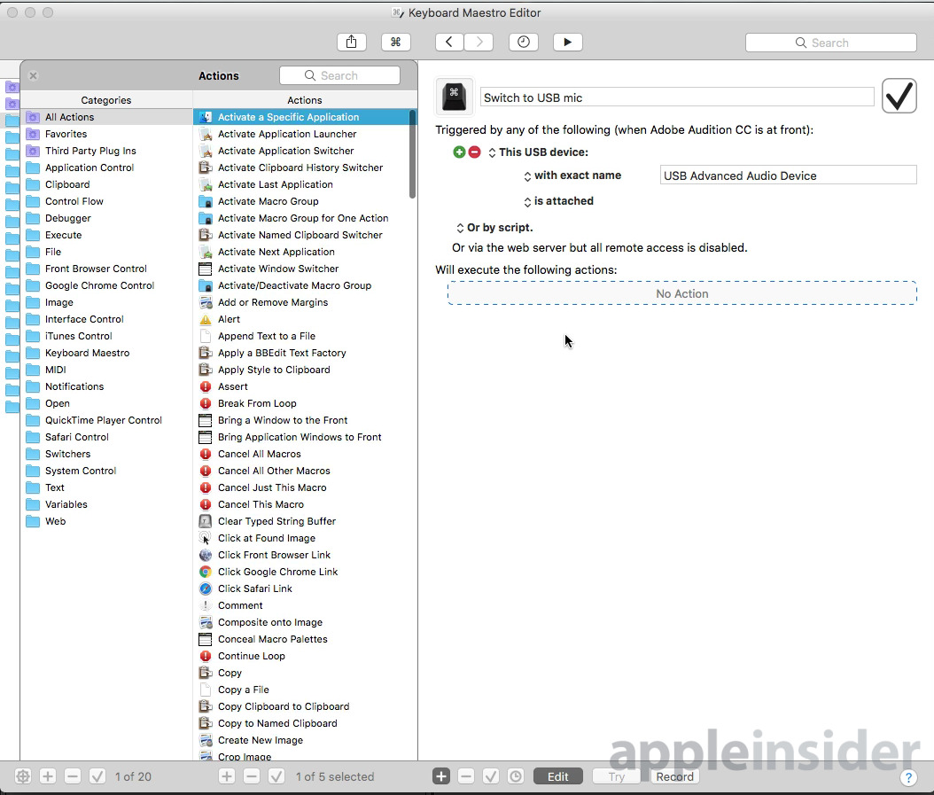934x795 pixels.
Task: Select the Comment action
Action: click(x=301, y=605)
